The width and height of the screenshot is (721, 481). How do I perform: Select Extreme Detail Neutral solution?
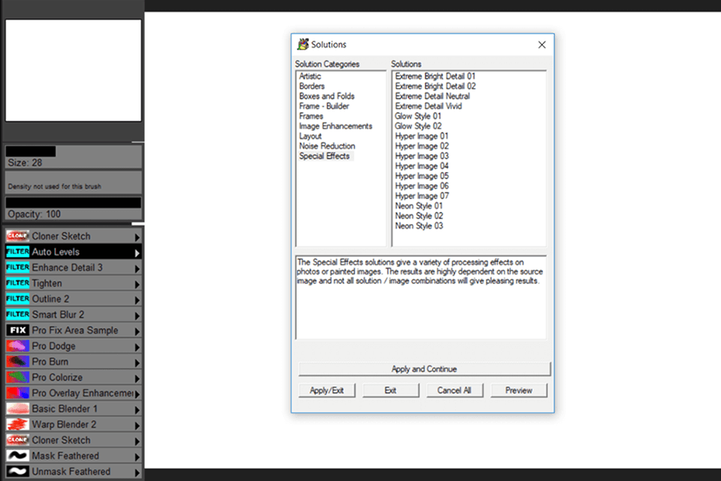(433, 96)
